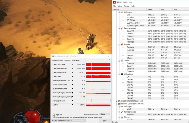This screenshot has height=123, width=189.
Task: Open the Bus Interface Load dropdown
Action: (x=72, y=89)
